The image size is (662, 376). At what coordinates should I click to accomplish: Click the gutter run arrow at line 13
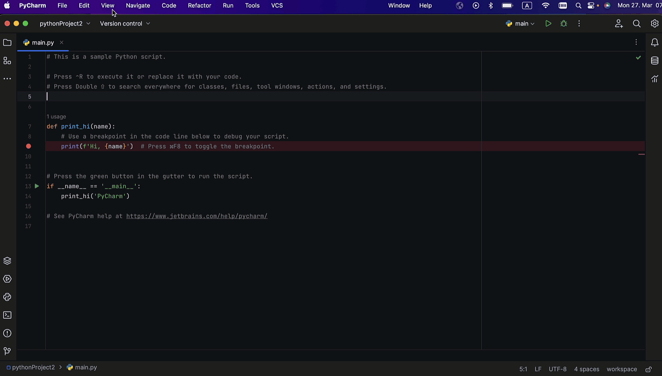coord(37,186)
